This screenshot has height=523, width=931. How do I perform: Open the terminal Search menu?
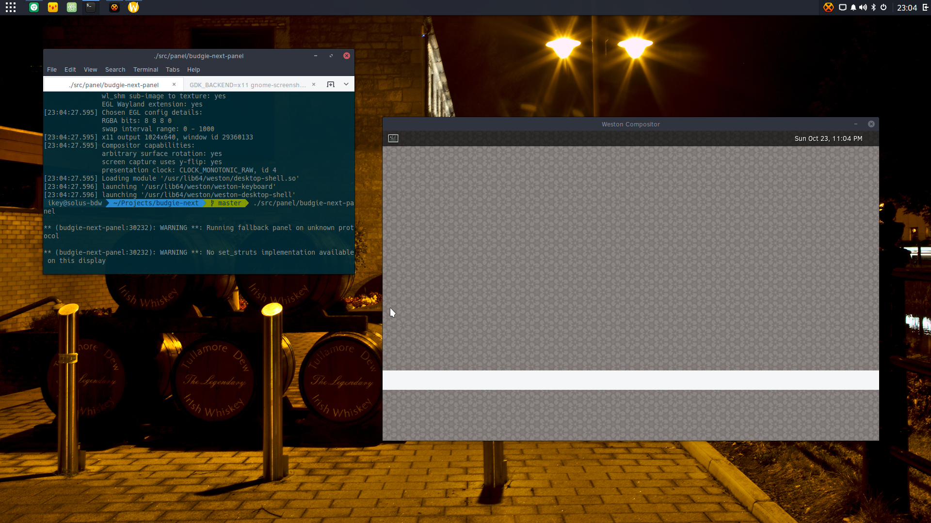point(115,70)
